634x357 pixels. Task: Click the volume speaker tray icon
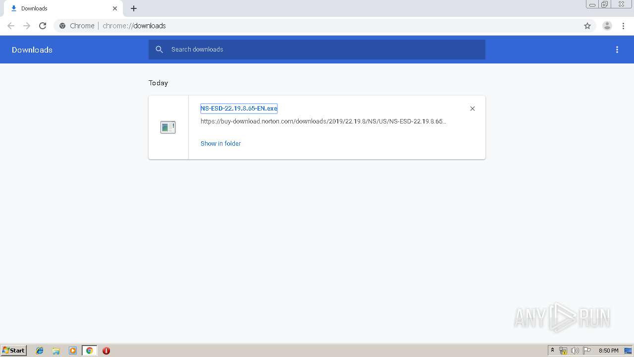click(x=575, y=351)
